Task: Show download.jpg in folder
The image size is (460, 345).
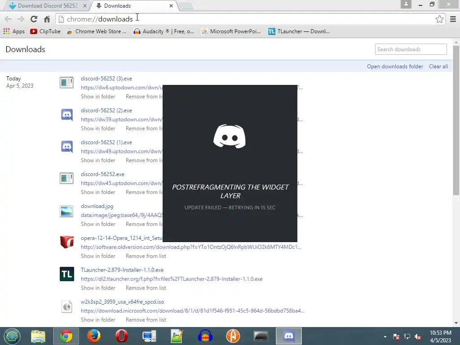Action: (98, 224)
